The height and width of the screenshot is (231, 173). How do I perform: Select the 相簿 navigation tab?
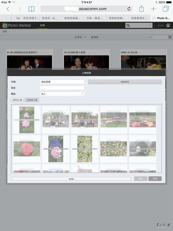coord(42,25)
